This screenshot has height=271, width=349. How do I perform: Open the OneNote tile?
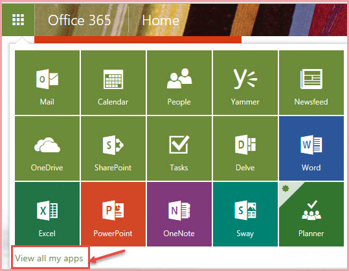(x=179, y=214)
